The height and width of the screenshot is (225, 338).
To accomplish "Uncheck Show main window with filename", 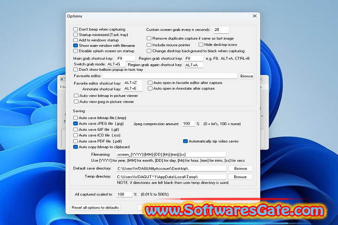I will (x=76, y=45).
